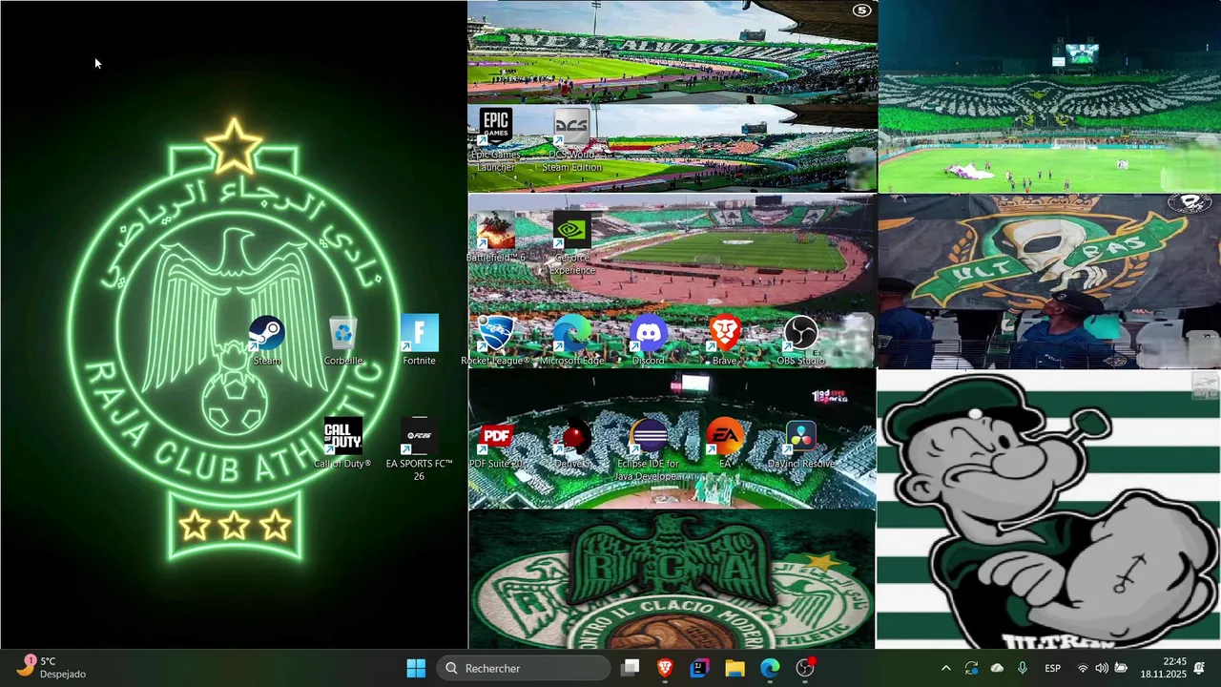Open Eclipse IDE for Java Developers shortcut
Viewport: 1221px width, 687px height.
(648, 449)
